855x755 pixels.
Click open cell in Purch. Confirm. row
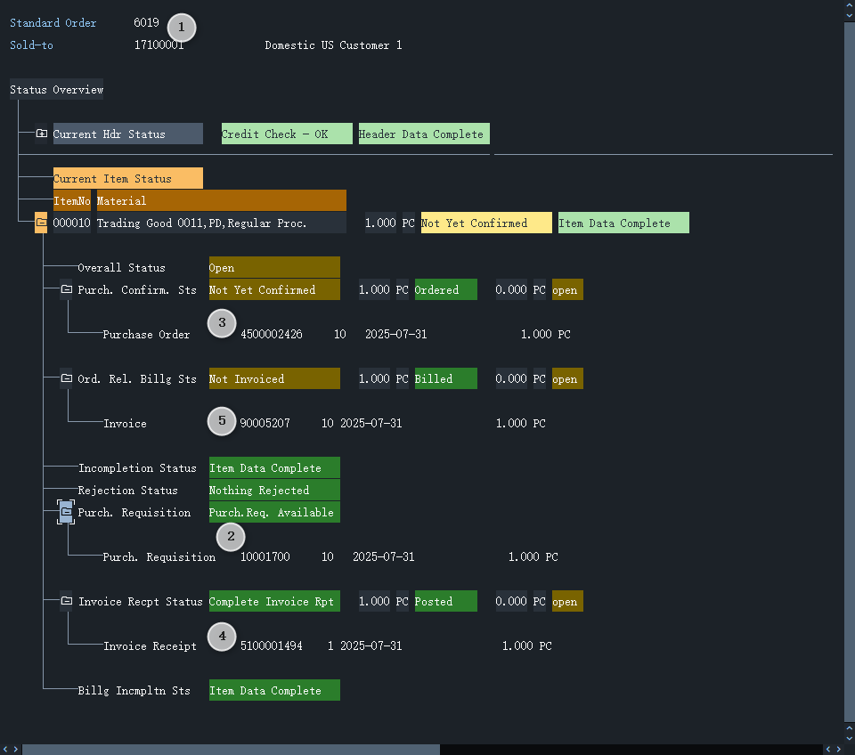[567, 289]
